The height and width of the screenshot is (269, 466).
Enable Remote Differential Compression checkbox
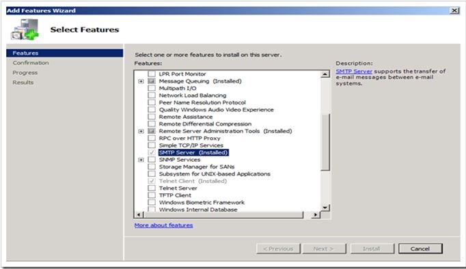tap(152, 124)
